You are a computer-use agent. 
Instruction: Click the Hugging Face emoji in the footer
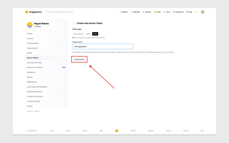pos(117,131)
